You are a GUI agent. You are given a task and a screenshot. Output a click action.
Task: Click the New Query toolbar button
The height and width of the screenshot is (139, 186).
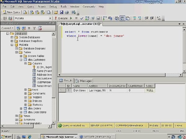(11, 12)
